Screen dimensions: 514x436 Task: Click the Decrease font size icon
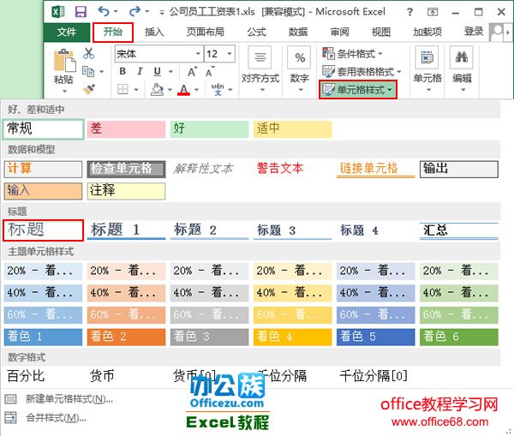210,71
